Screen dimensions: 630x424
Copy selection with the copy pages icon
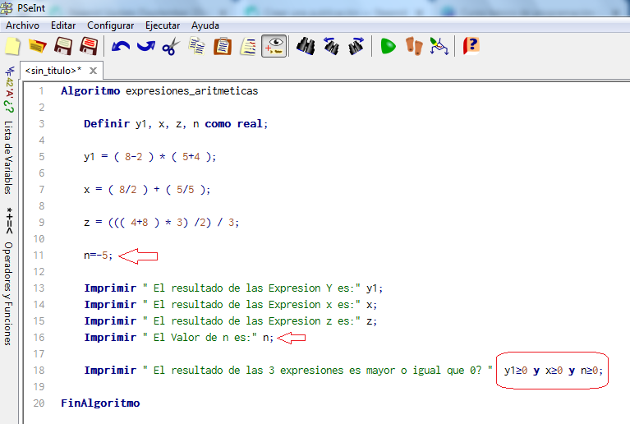pos(197,46)
